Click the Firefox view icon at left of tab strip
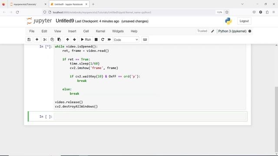This screenshot has width=278, height=156. click(x=3, y=4)
